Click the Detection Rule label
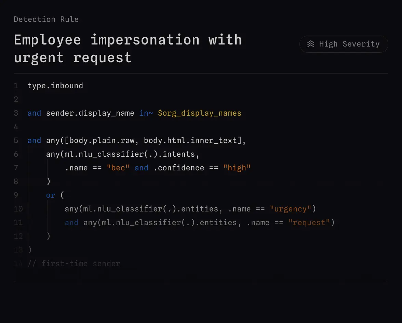This screenshot has width=402, height=323. click(46, 19)
